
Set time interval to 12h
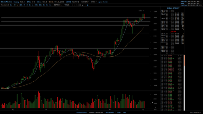tap(21, 5)
